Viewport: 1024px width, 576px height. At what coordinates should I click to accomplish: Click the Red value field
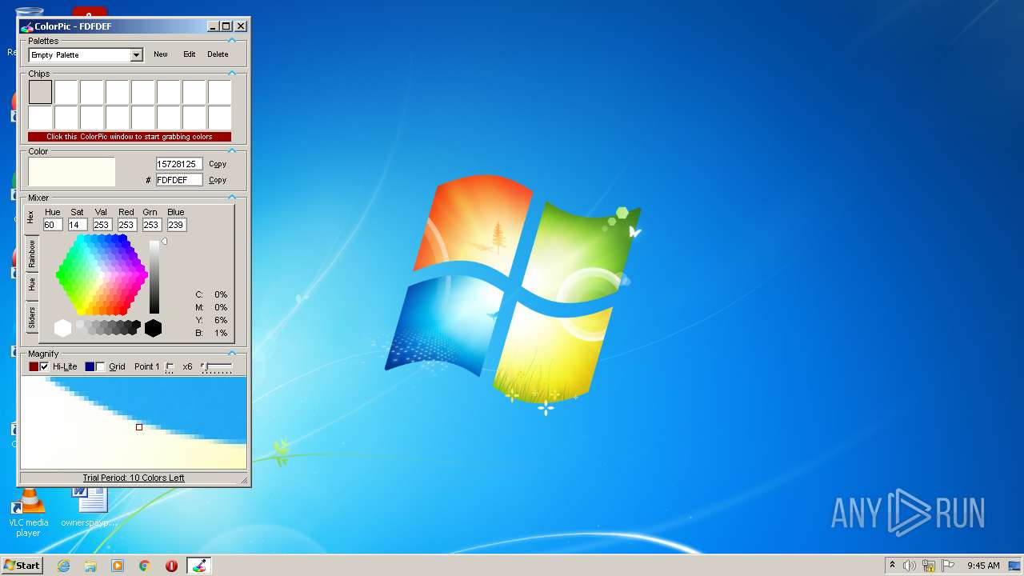click(126, 225)
